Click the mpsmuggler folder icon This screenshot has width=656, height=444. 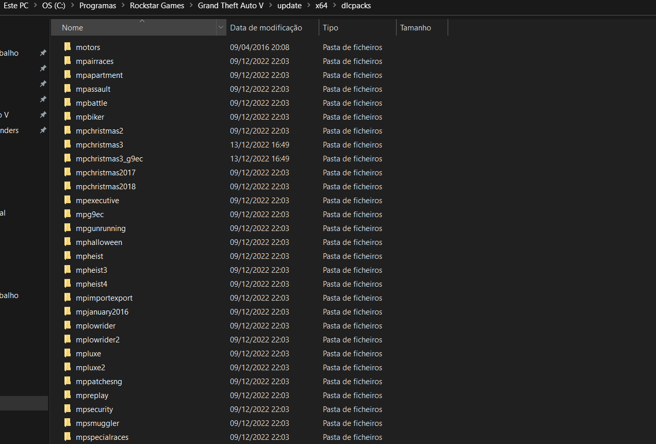pyautogui.click(x=67, y=423)
